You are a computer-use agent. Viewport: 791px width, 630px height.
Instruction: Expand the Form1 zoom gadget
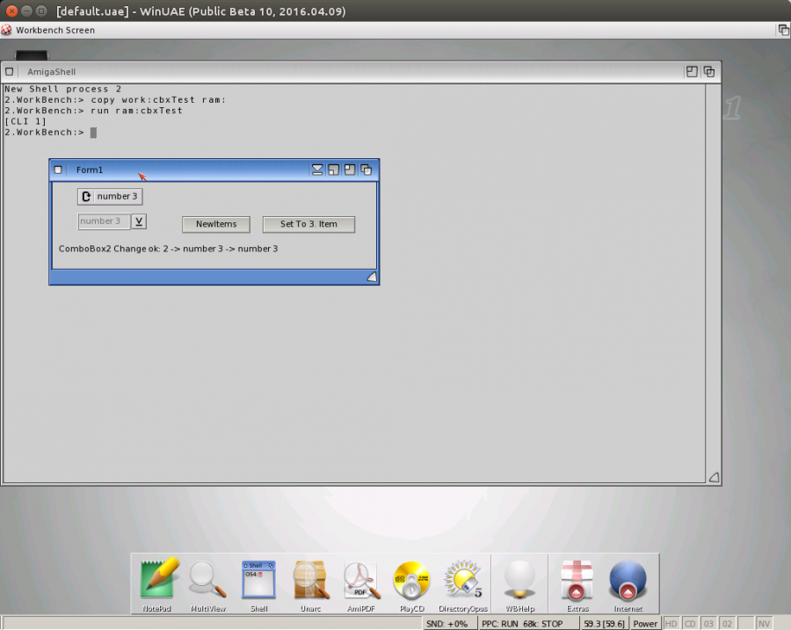coord(350,170)
